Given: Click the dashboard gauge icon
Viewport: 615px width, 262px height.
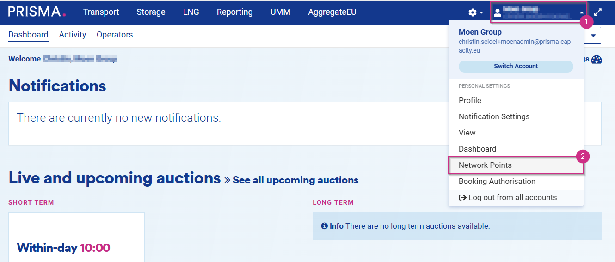Looking at the screenshot, I should pos(597,59).
